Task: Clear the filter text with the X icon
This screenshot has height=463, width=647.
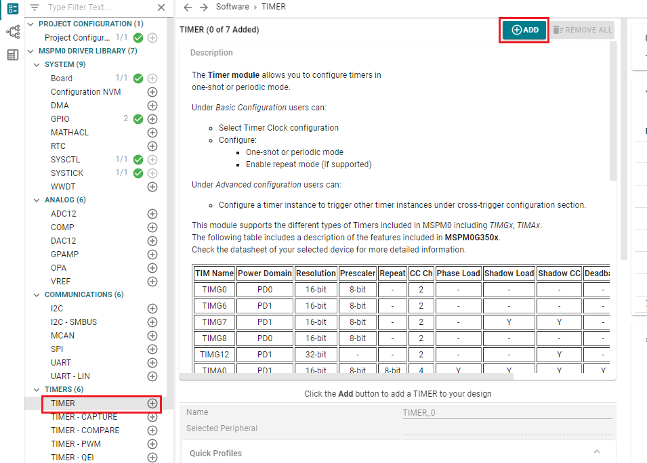Action: pos(161,7)
